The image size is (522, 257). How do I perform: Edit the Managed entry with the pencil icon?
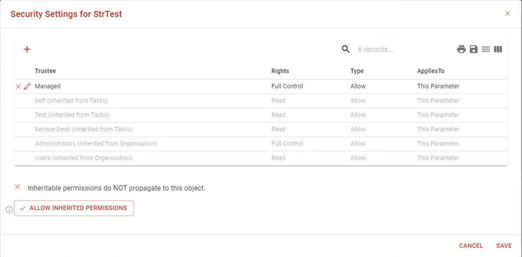point(28,86)
